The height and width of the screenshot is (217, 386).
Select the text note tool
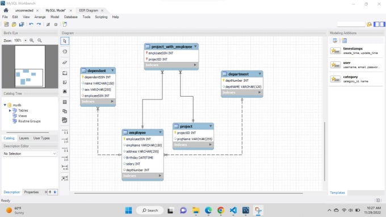coord(65,82)
